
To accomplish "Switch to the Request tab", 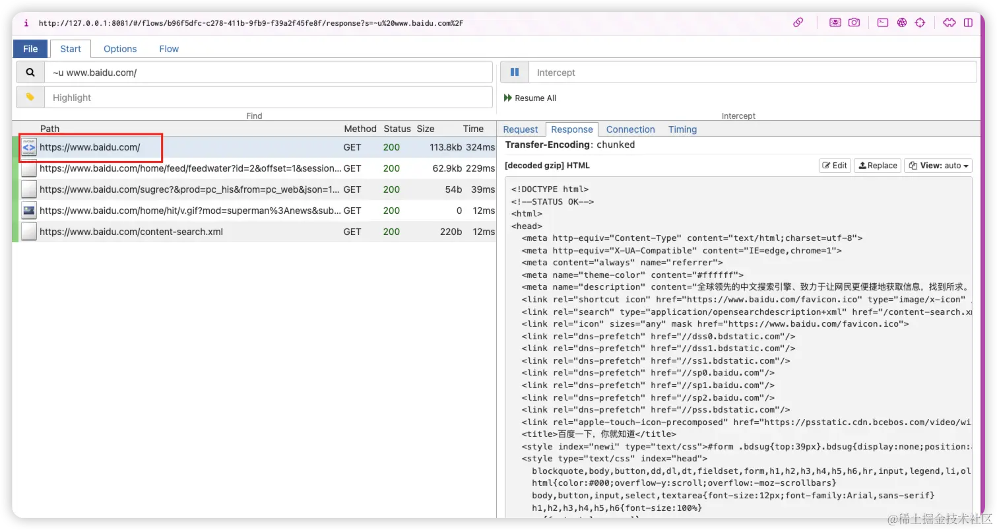I will [521, 129].
